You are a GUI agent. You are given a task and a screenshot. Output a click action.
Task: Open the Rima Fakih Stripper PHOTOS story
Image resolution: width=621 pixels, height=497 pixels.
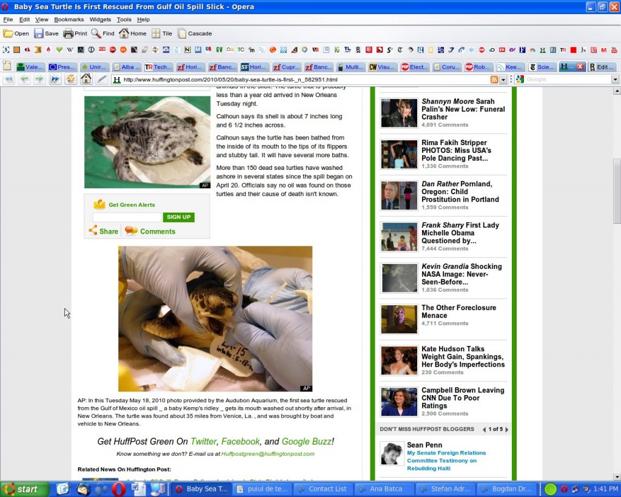(x=456, y=150)
